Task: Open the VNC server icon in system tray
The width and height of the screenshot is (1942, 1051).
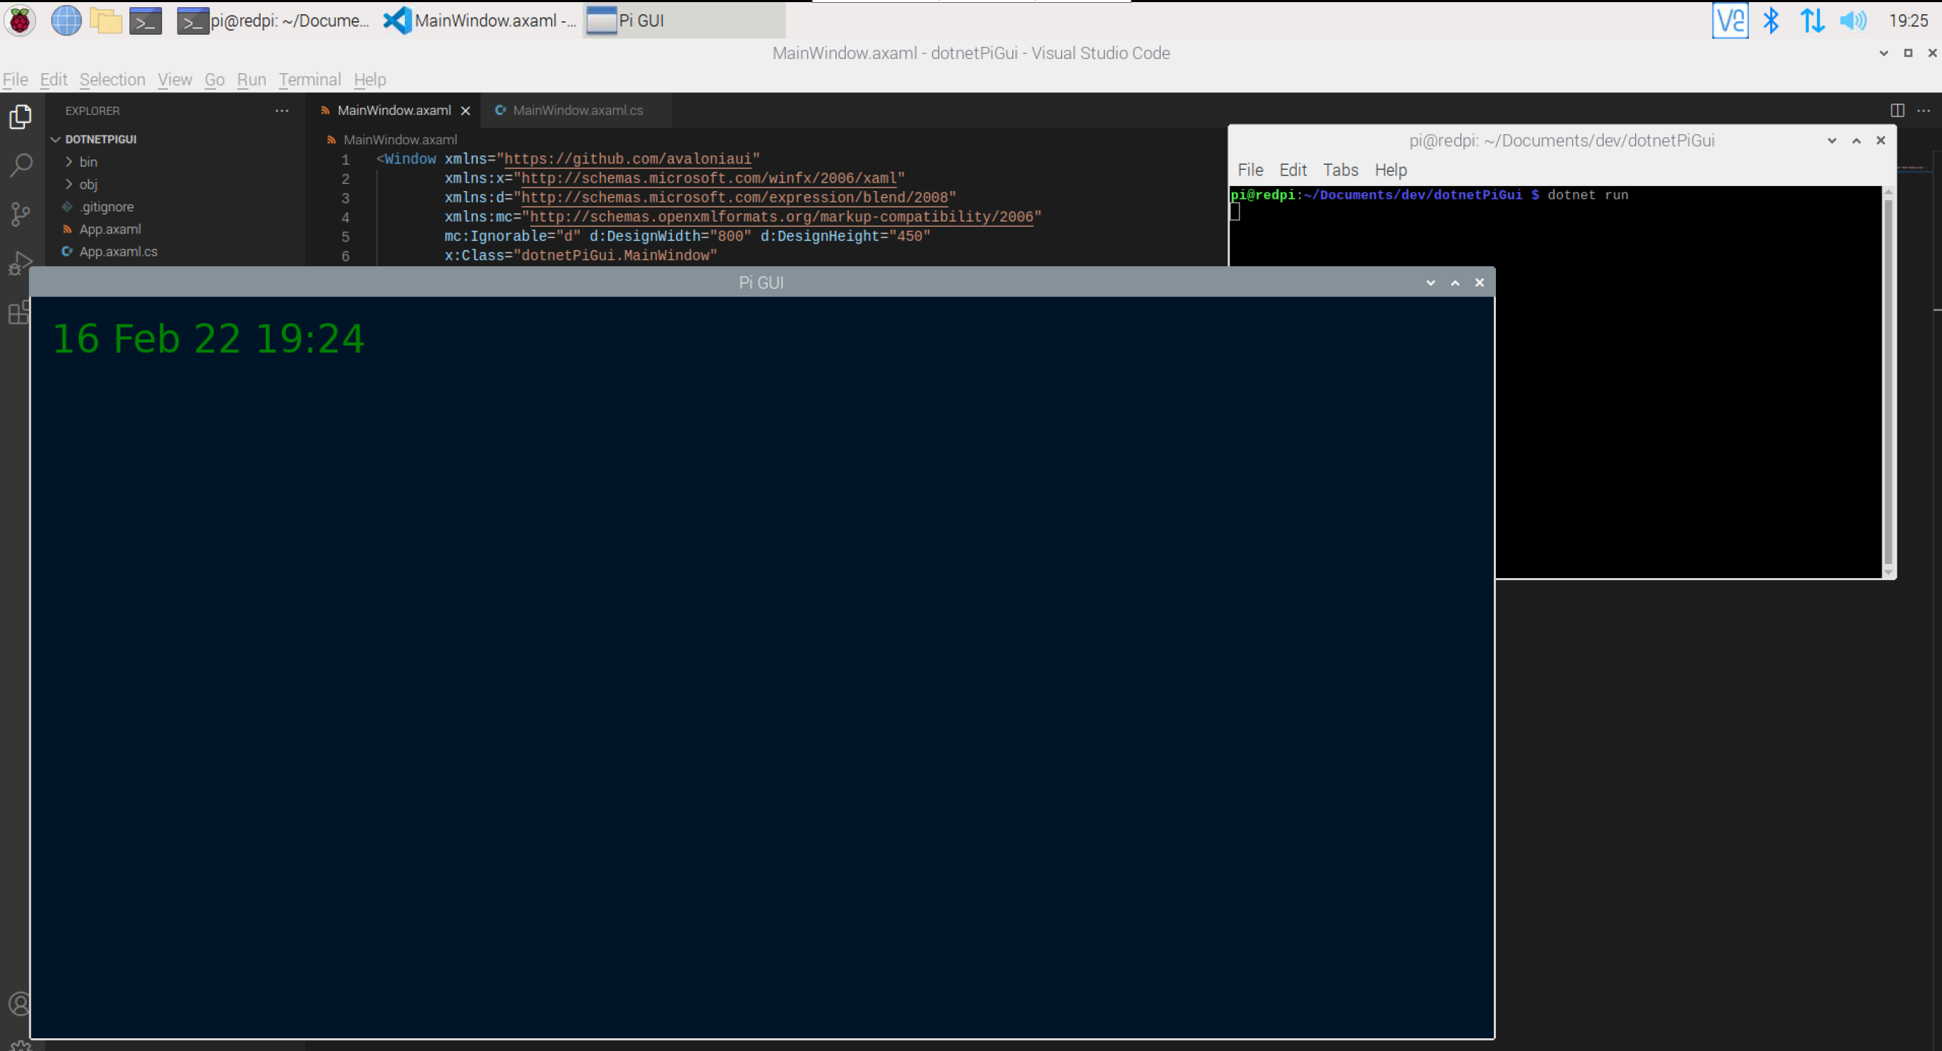Action: point(1730,21)
